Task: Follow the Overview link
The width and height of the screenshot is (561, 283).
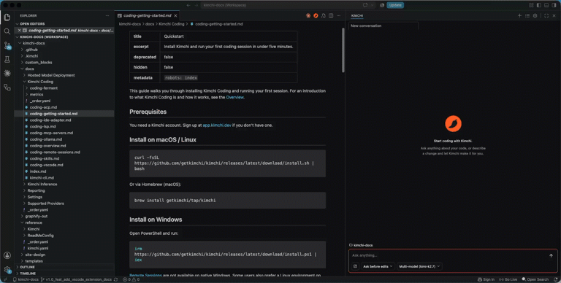Action: (x=234, y=97)
